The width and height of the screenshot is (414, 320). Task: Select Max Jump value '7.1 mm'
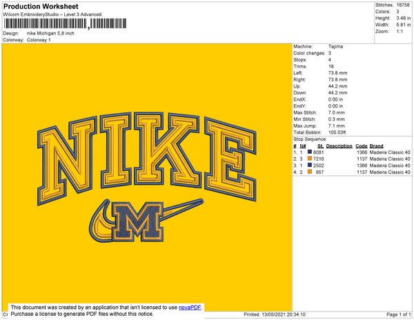(x=337, y=126)
